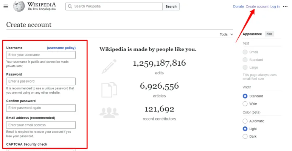
Task: Open the Log in link
Action: [275, 6]
